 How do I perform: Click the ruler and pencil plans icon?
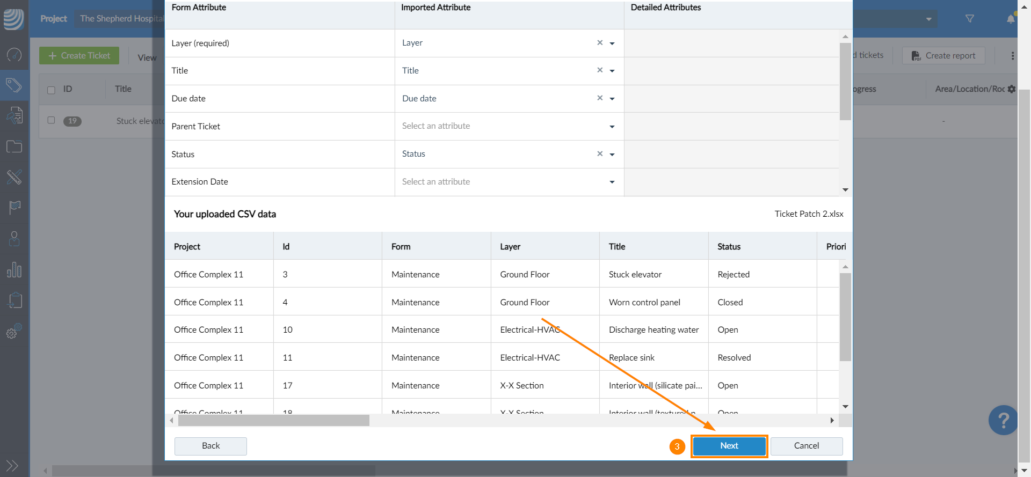(14, 177)
